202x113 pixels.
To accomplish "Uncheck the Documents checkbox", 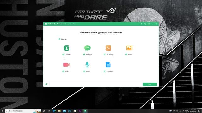I will 104,71.
